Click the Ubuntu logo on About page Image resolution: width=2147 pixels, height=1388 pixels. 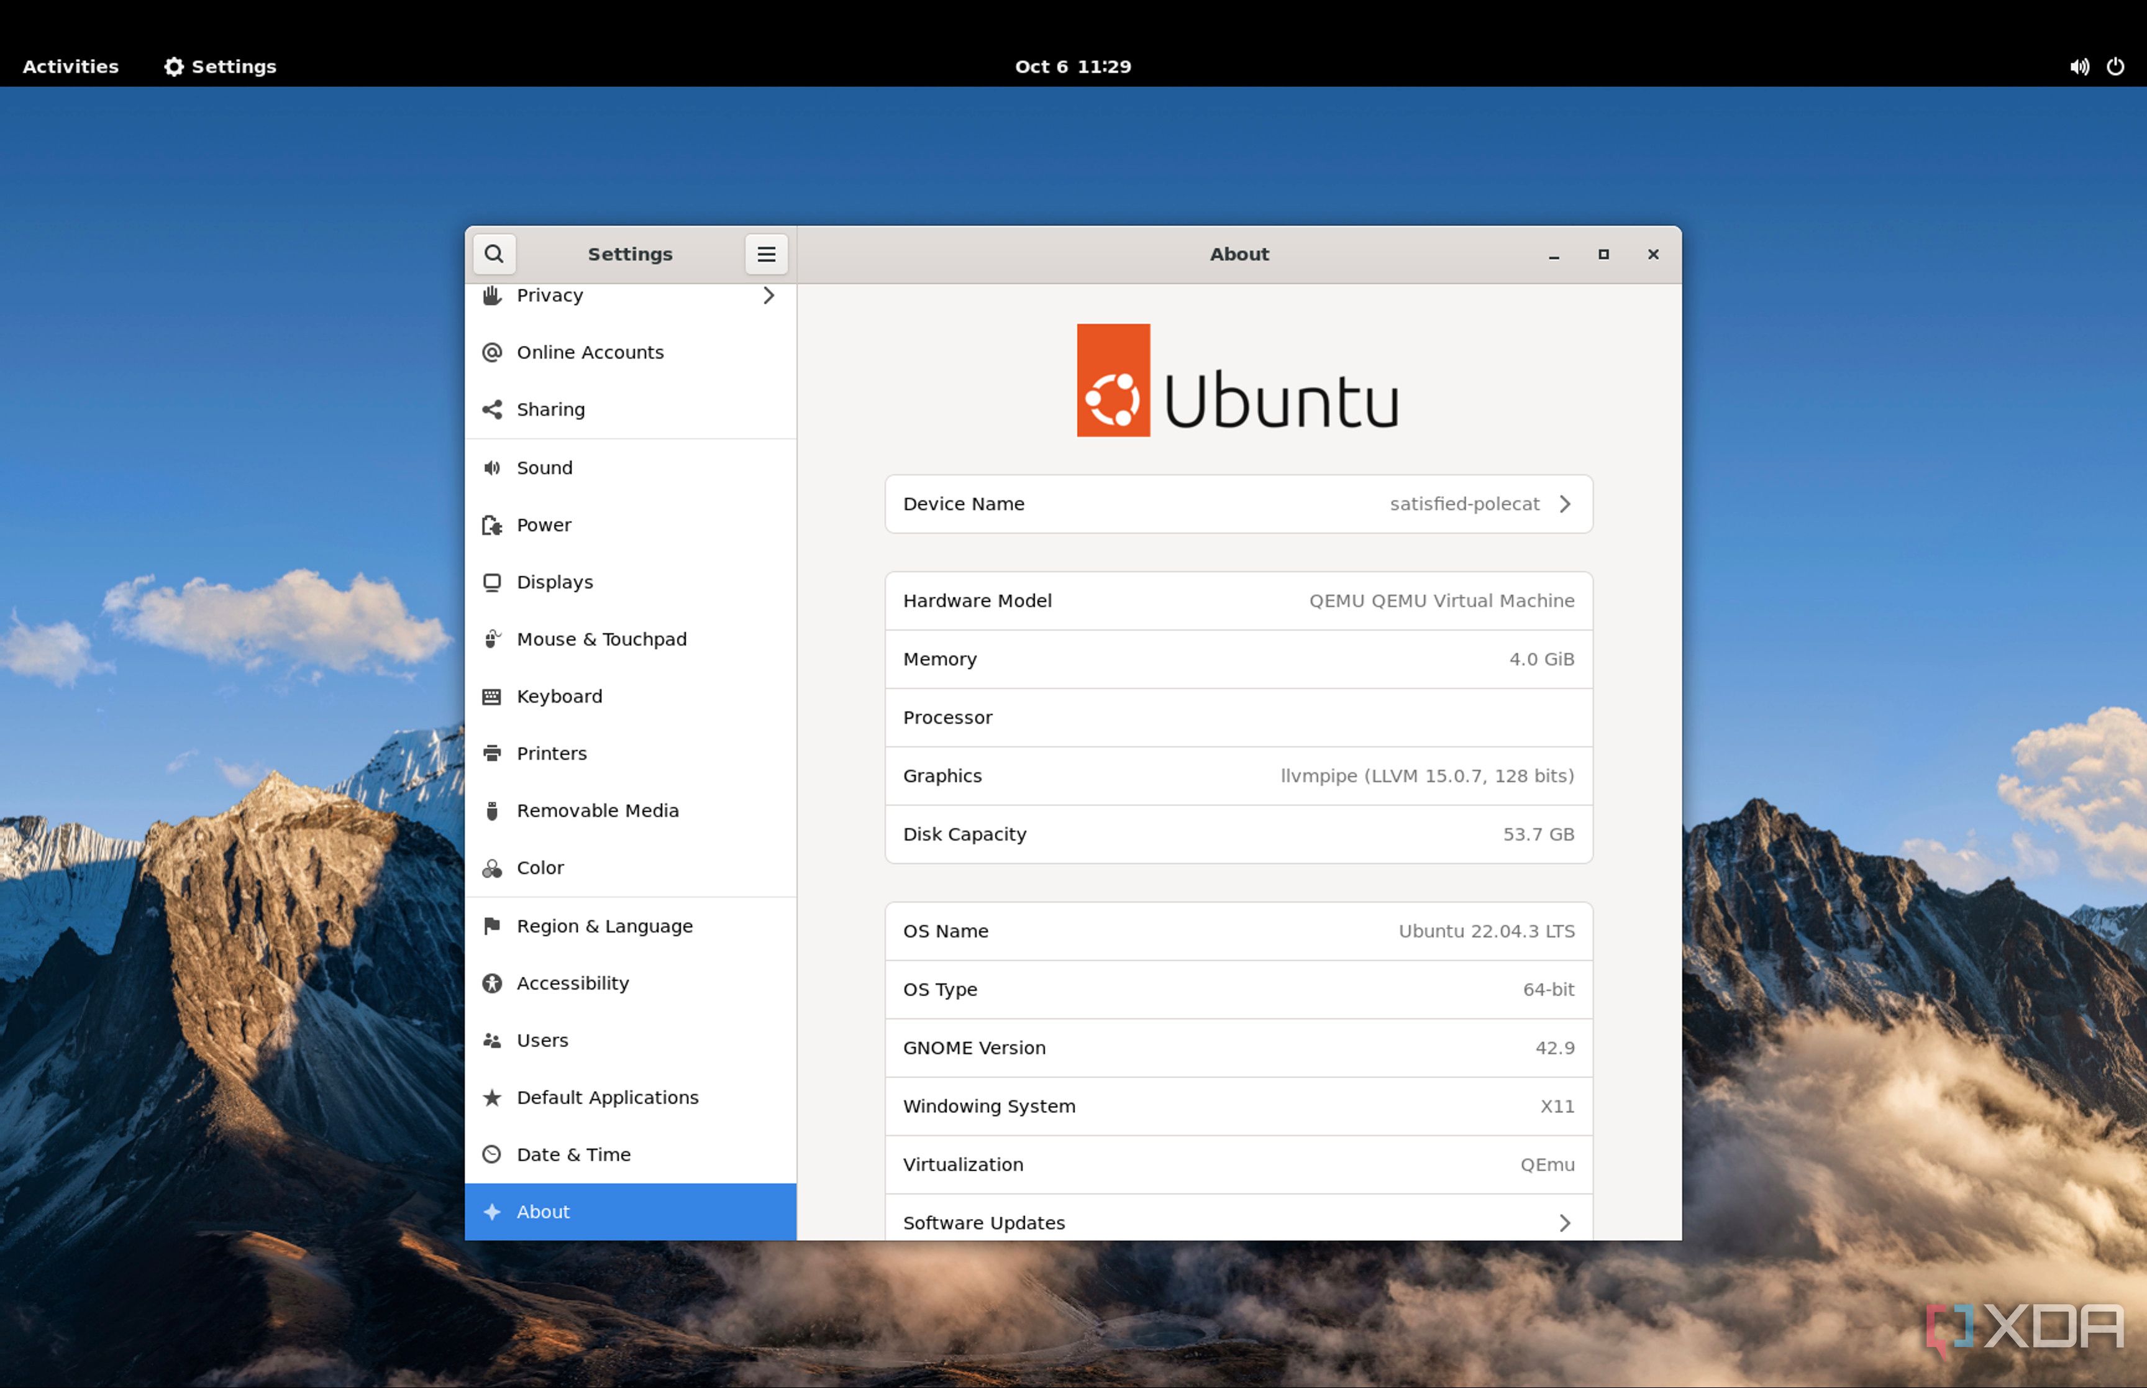point(1238,380)
